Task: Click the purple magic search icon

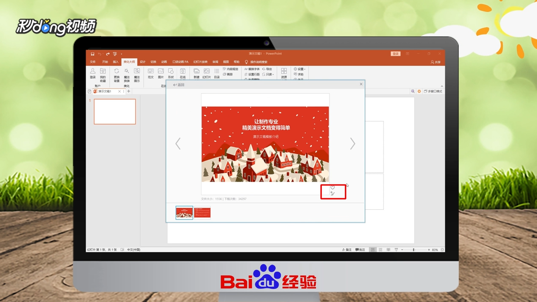Action: pyautogui.click(x=413, y=91)
